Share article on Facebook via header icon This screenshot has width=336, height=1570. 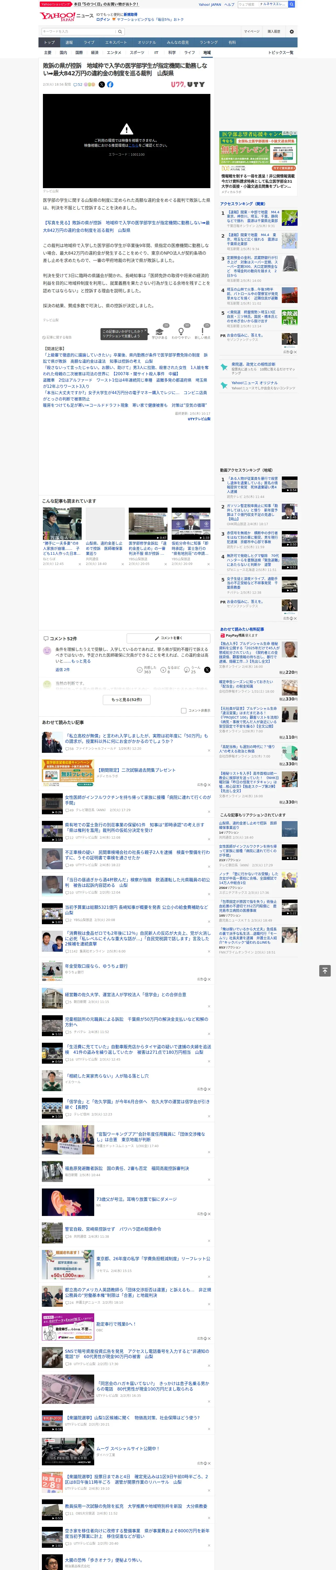click(x=110, y=85)
